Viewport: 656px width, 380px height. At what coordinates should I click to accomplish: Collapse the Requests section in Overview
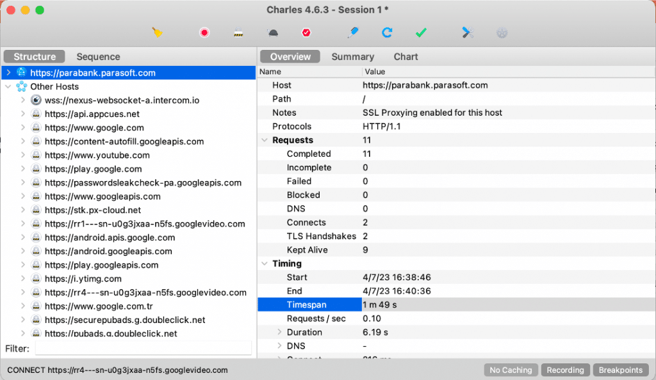265,139
